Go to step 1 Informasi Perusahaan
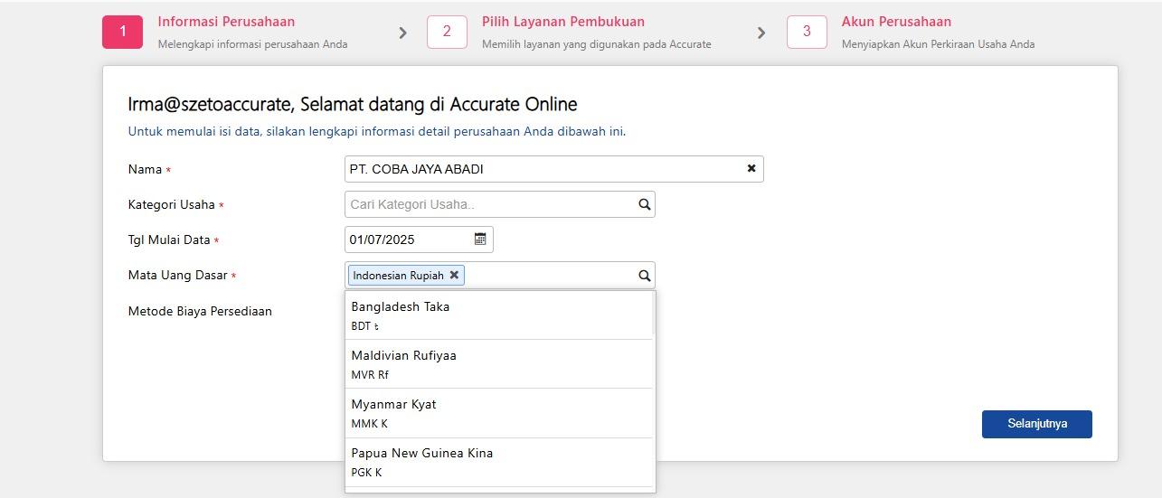 tap(226, 22)
